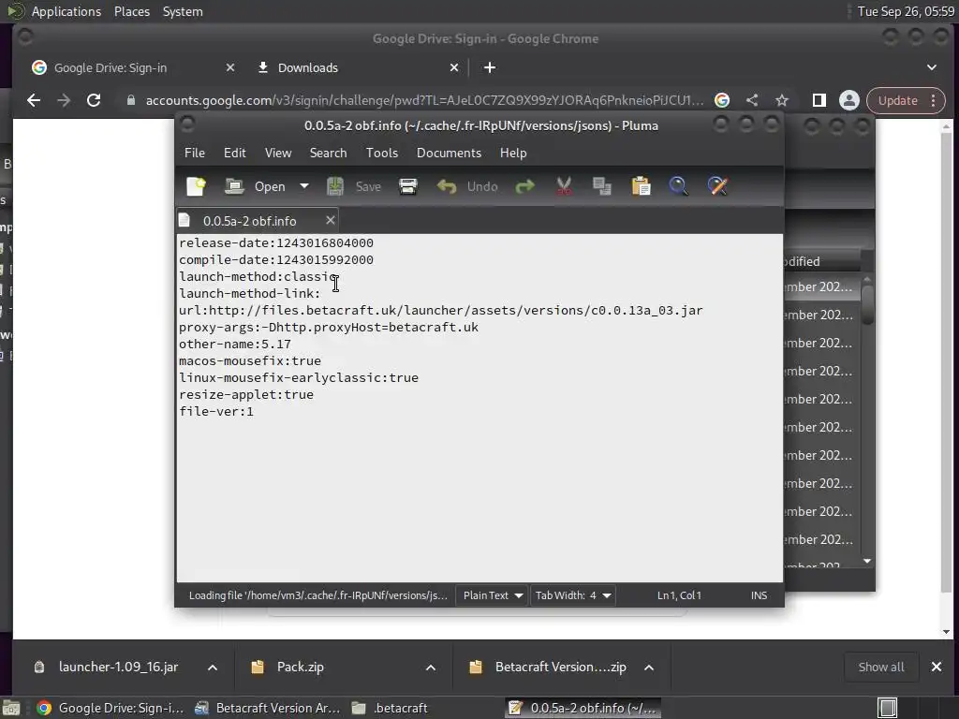Open the Applications menu in top panel
959x719 pixels.
point(66,11)
